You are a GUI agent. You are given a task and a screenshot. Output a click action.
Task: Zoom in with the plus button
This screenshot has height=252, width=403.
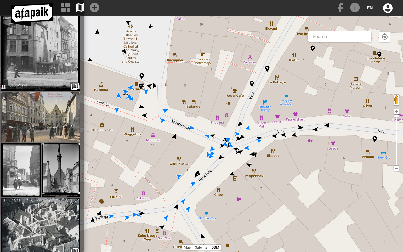[396, 112]
